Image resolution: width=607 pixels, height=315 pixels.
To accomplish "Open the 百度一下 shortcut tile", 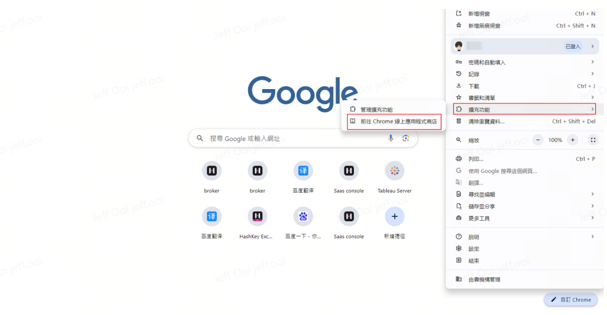I will pyautogui.click(x=303, y=223).
